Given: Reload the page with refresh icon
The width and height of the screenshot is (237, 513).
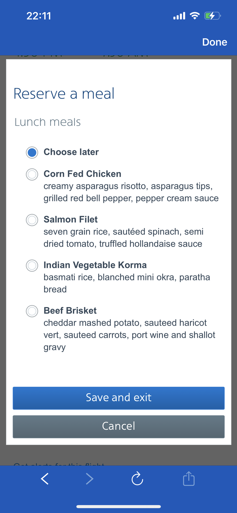Looking at the screenshot, I should [x=137, y=479].
